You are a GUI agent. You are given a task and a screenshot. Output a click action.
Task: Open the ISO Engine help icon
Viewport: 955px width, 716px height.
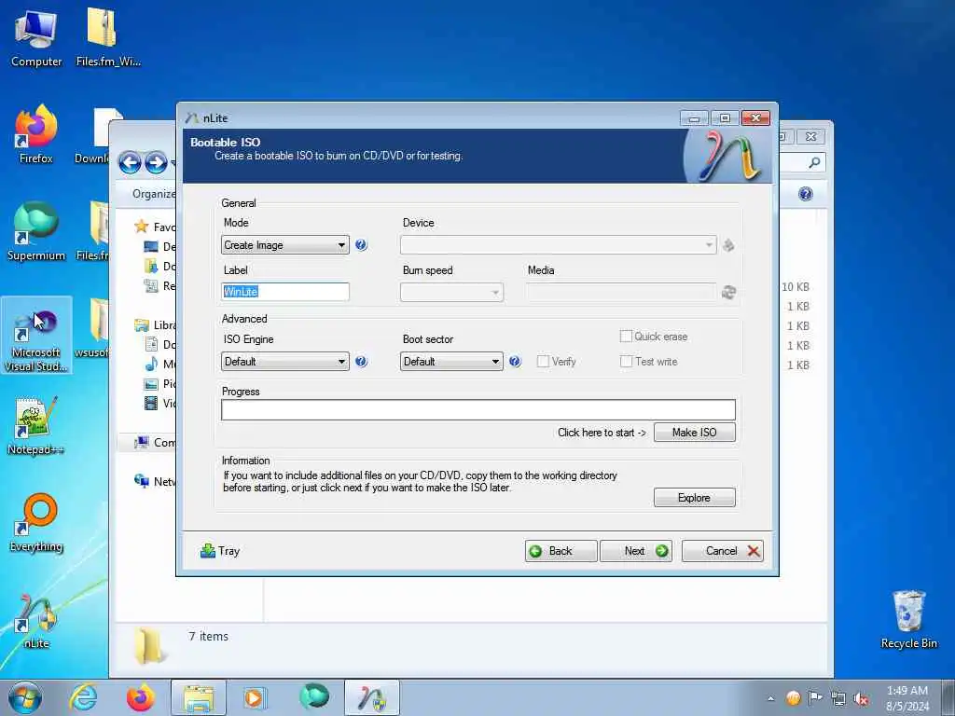point(361,361)
